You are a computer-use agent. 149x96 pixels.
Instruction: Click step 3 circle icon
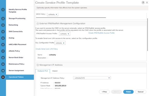[3, 25]
